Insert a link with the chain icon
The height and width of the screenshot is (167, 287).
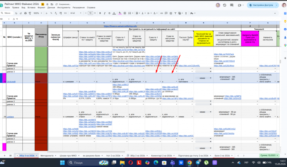[161, 13]
